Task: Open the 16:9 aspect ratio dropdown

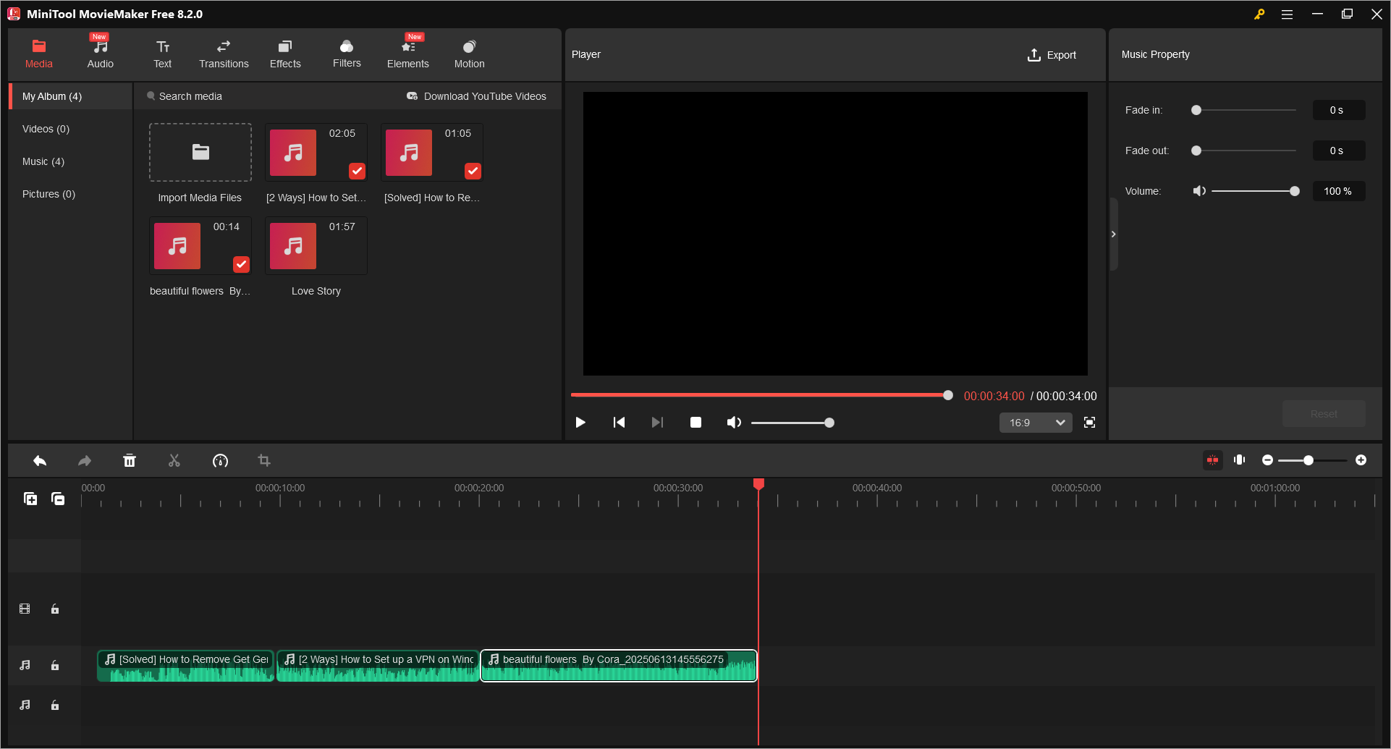Action: coord(1036,423)
